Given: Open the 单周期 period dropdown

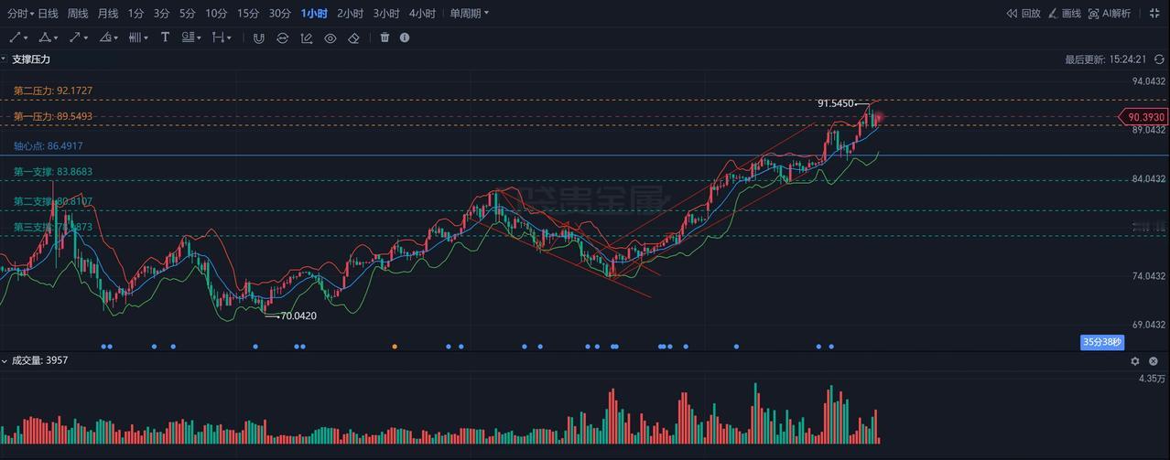Looking at the screenshot, I should pos(469,14).
